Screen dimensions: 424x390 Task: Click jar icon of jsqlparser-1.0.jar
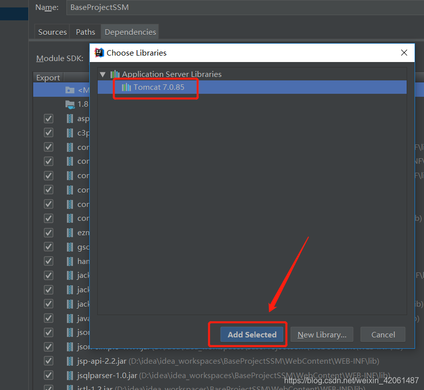coord(70,376)
